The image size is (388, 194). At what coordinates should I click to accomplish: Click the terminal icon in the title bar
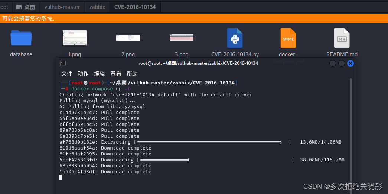pyautogui.click(x=63, y=63)
